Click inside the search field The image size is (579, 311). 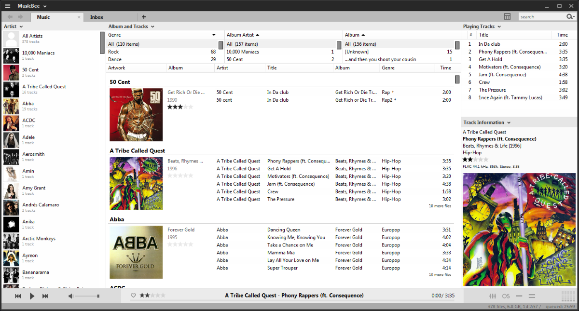[542, 17]
